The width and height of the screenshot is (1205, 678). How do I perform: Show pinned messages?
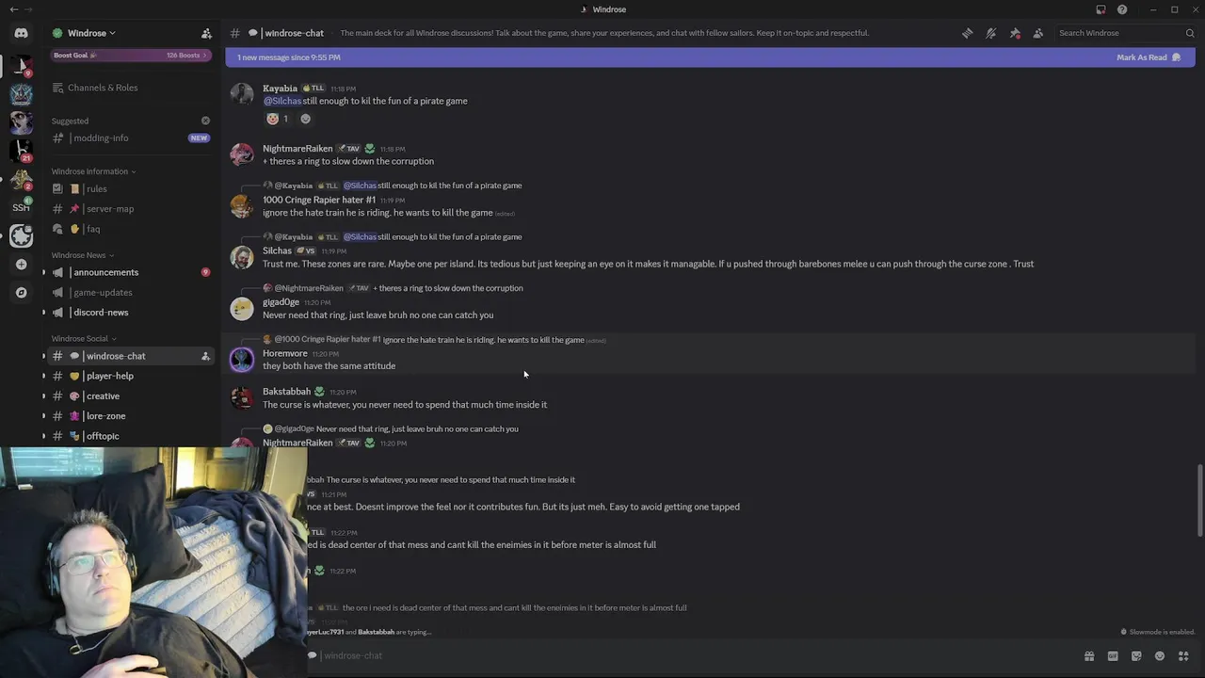pyautogui.click(x=1015, y=33)
